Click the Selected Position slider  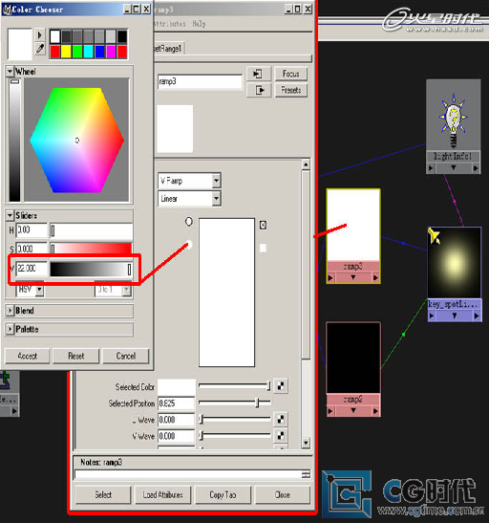coord(235,403)
